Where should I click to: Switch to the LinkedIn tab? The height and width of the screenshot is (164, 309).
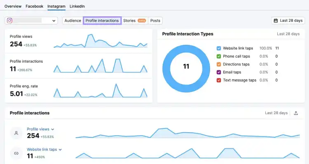click(x=77, y=6)
